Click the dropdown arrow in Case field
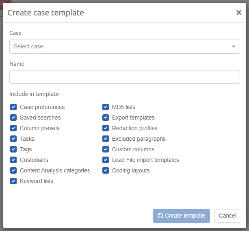The width and height of the screenshot is (249, 231). click(x=234, y=46)
